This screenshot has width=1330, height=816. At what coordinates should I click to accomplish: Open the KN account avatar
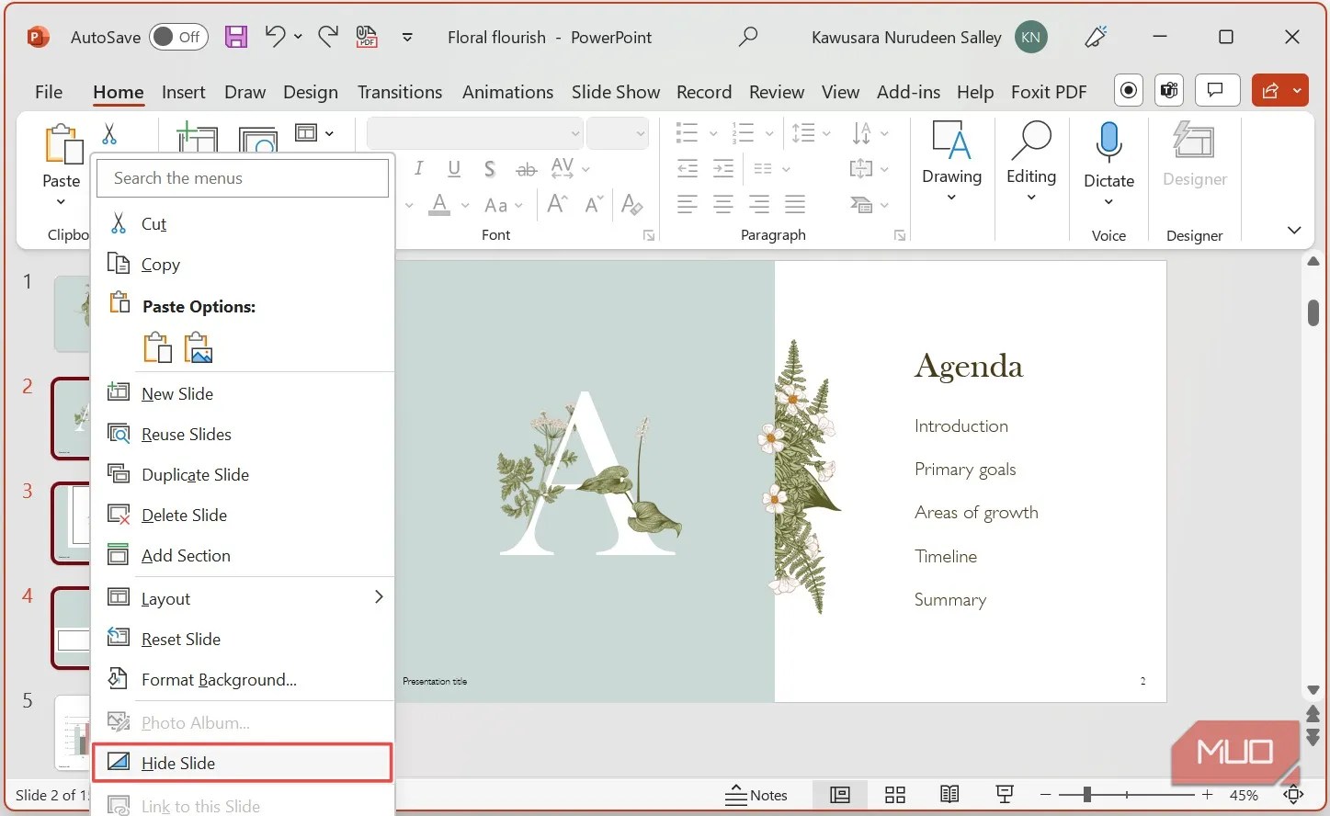(x=1030, y=37)
